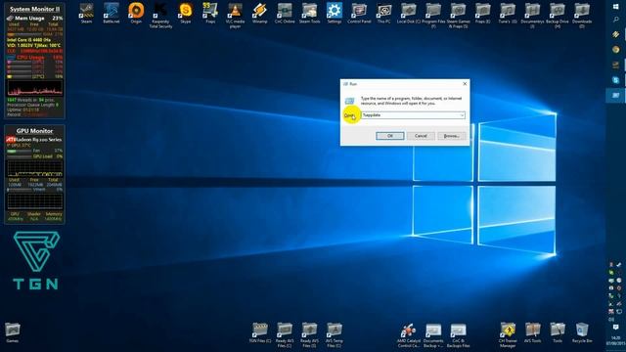Click the Skype icon on the taskbar
This screenshot has width=626, height=352.
615,80
